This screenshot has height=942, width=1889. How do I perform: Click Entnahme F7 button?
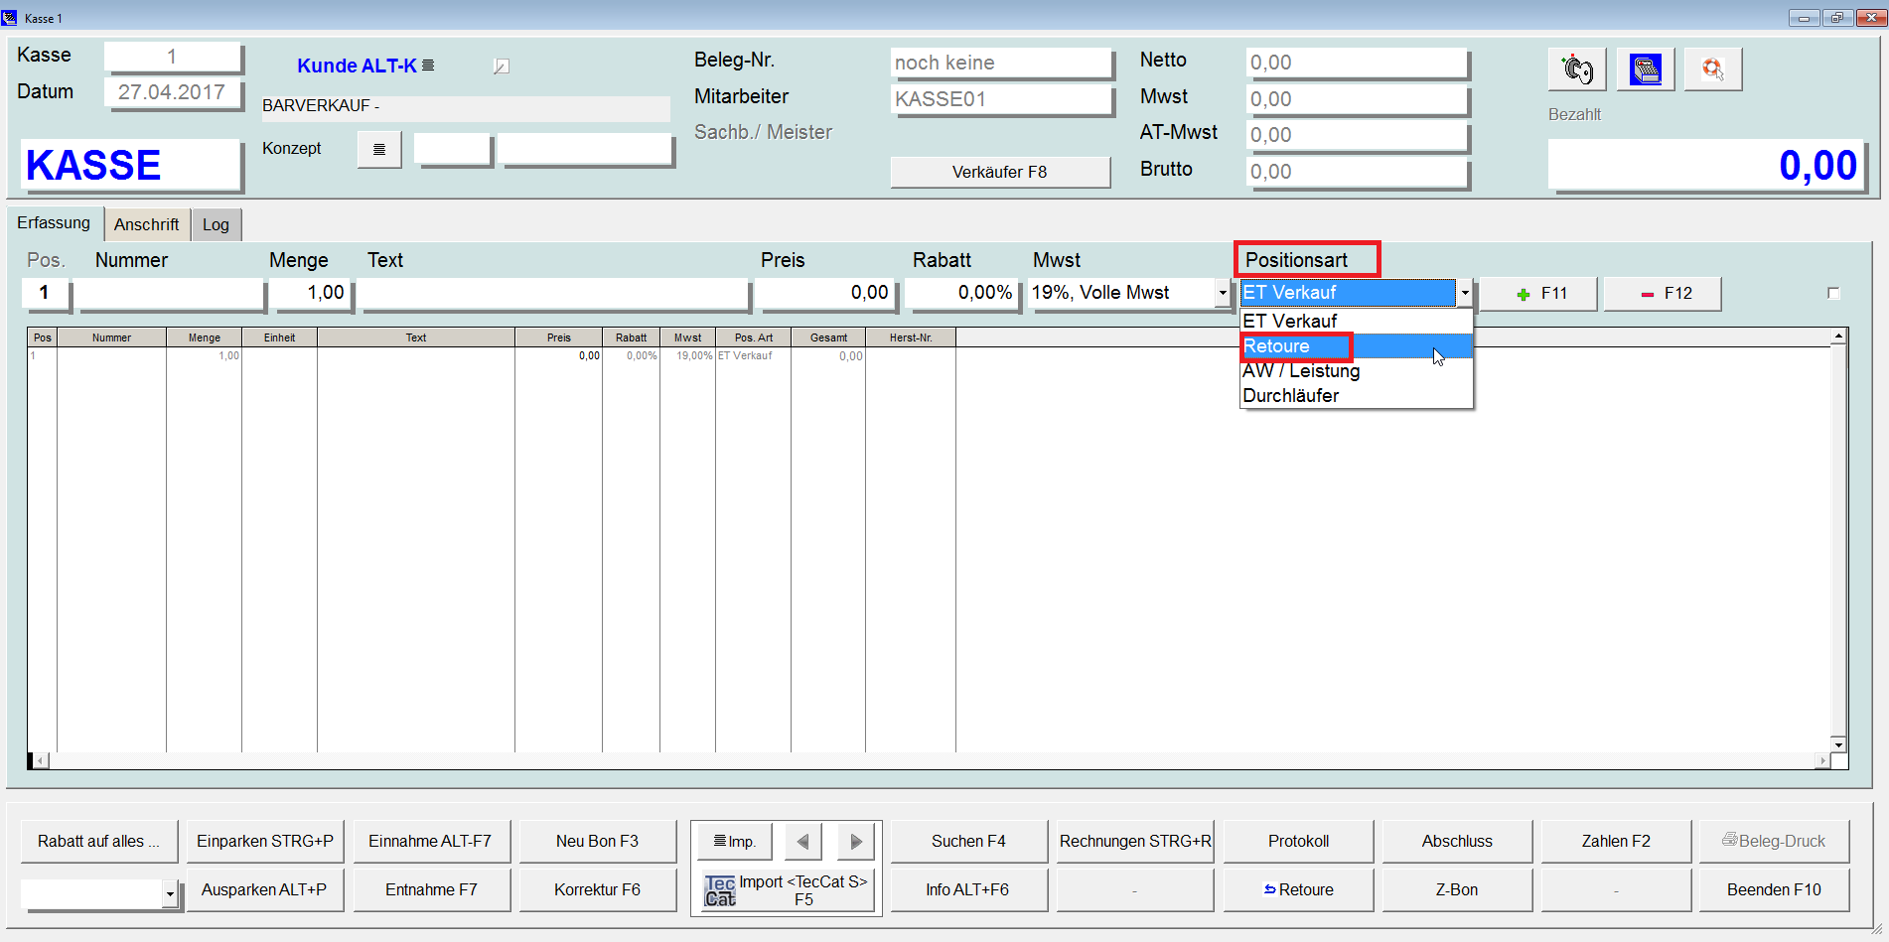(x=431, y=890)
